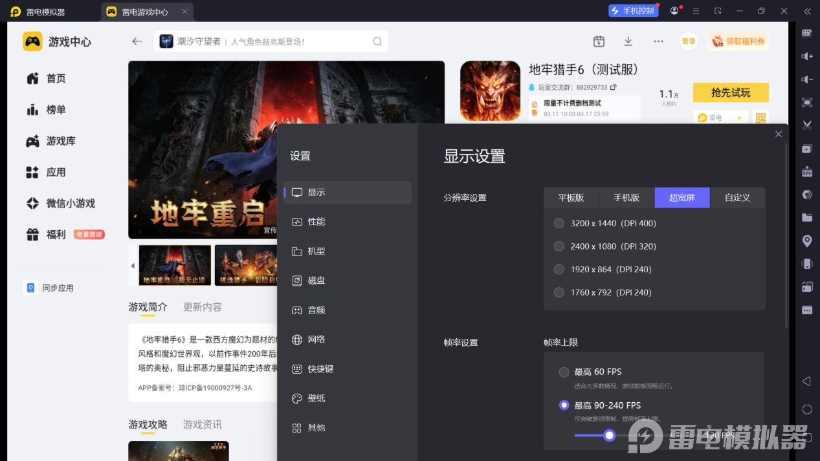The image size is (820, 461).
Task: Click volume down icon in sidebar
Action: tap(806, 80)
